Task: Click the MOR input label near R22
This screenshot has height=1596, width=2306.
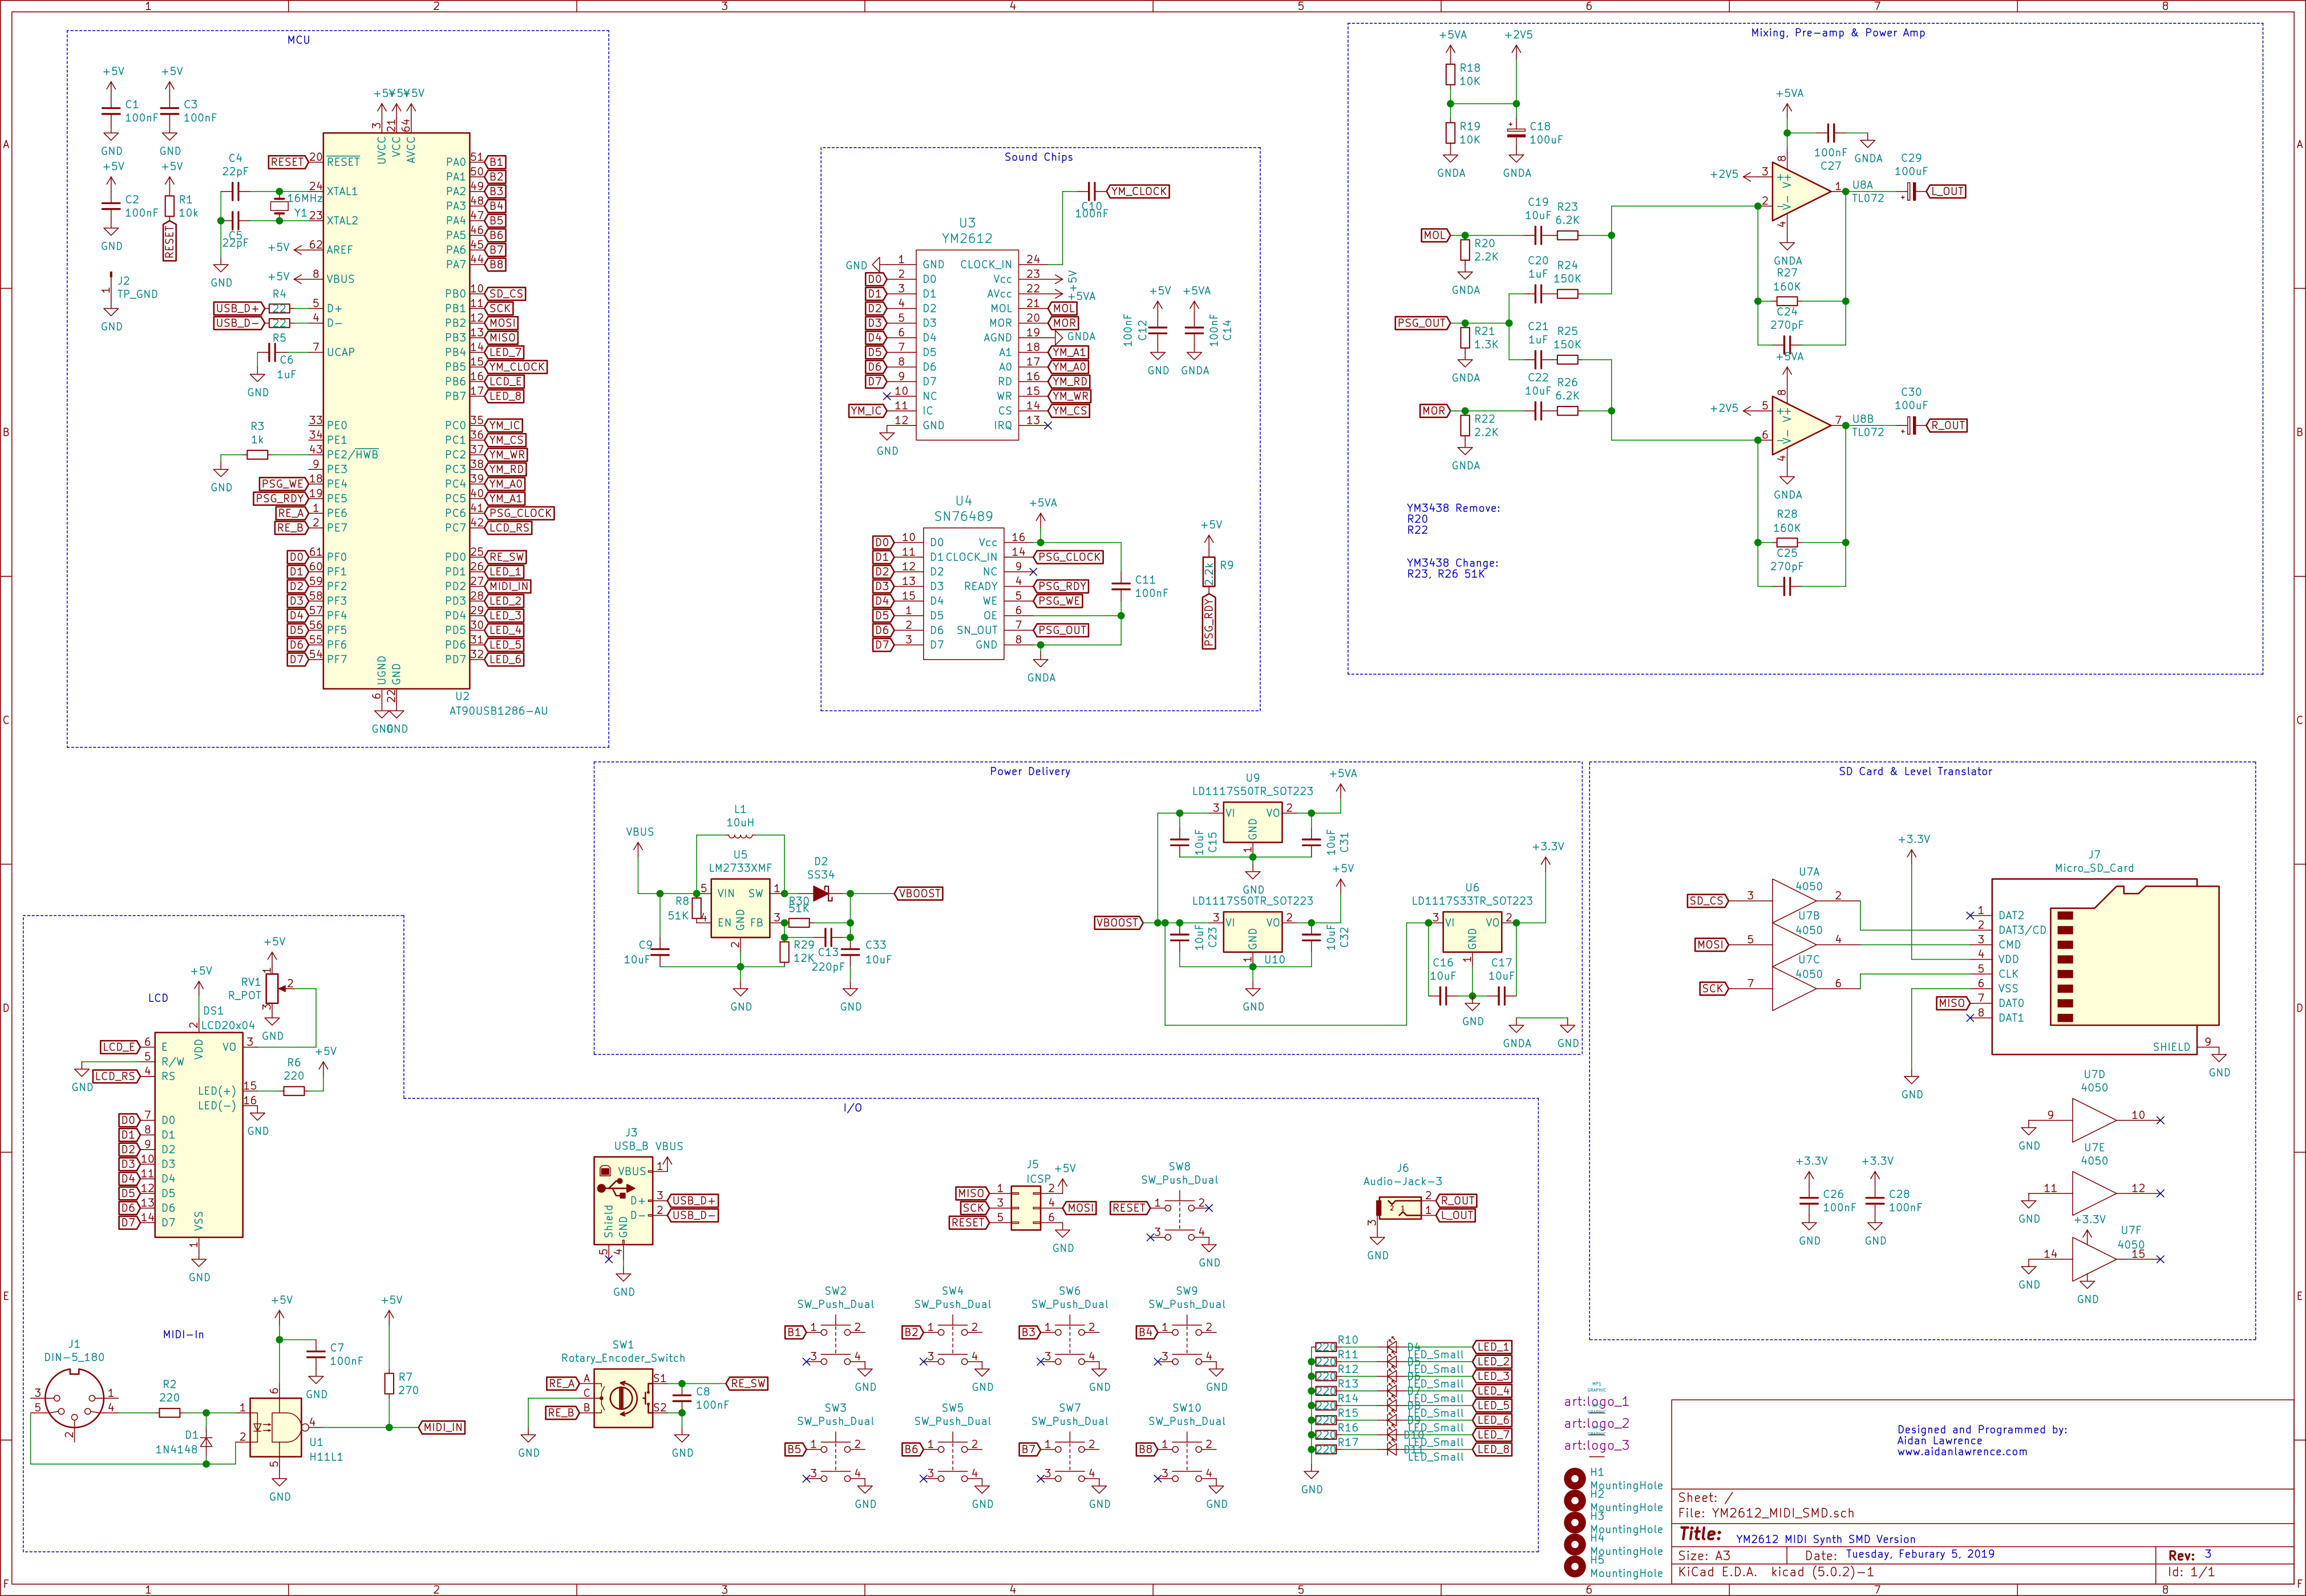Action: pos(1435,411)
